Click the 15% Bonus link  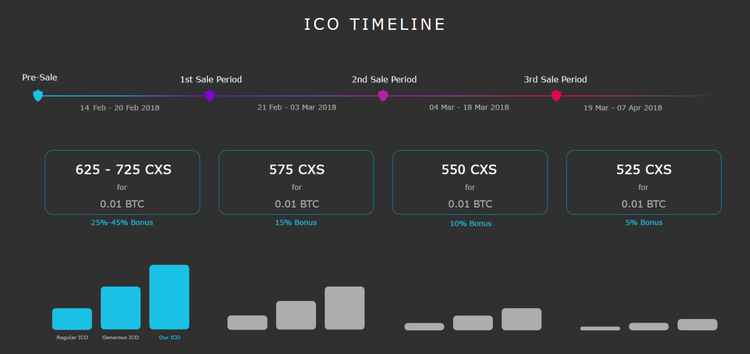click(x=296, y=223)
